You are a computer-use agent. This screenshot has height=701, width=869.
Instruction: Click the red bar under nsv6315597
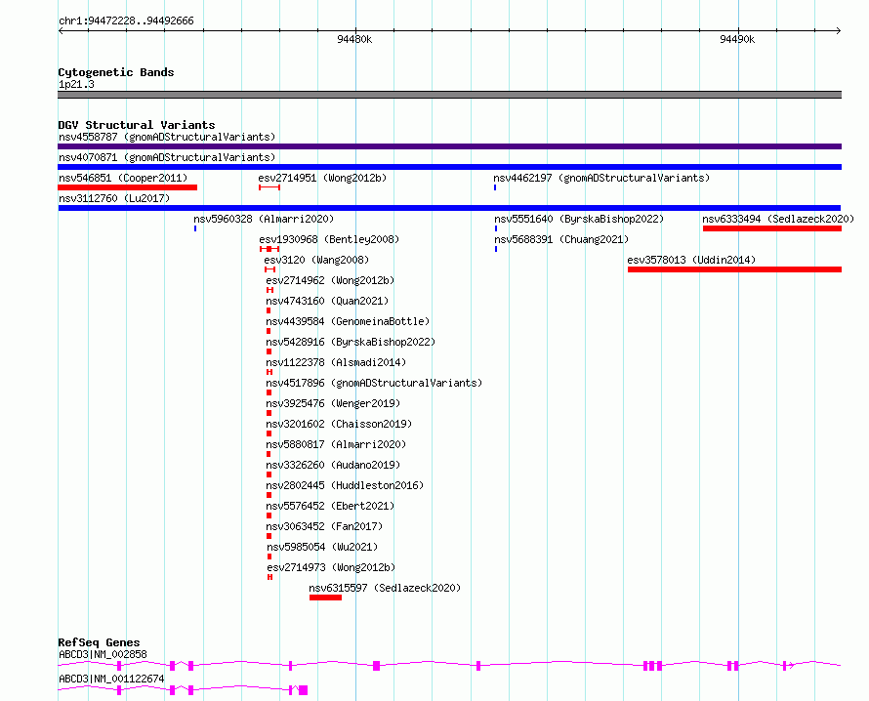[326, 598]
